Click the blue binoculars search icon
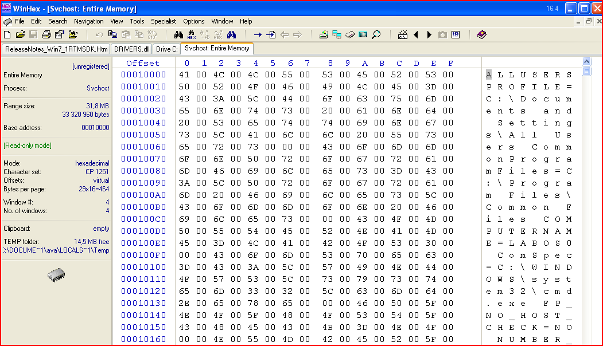Screen dimensions: 603x346 231,35
